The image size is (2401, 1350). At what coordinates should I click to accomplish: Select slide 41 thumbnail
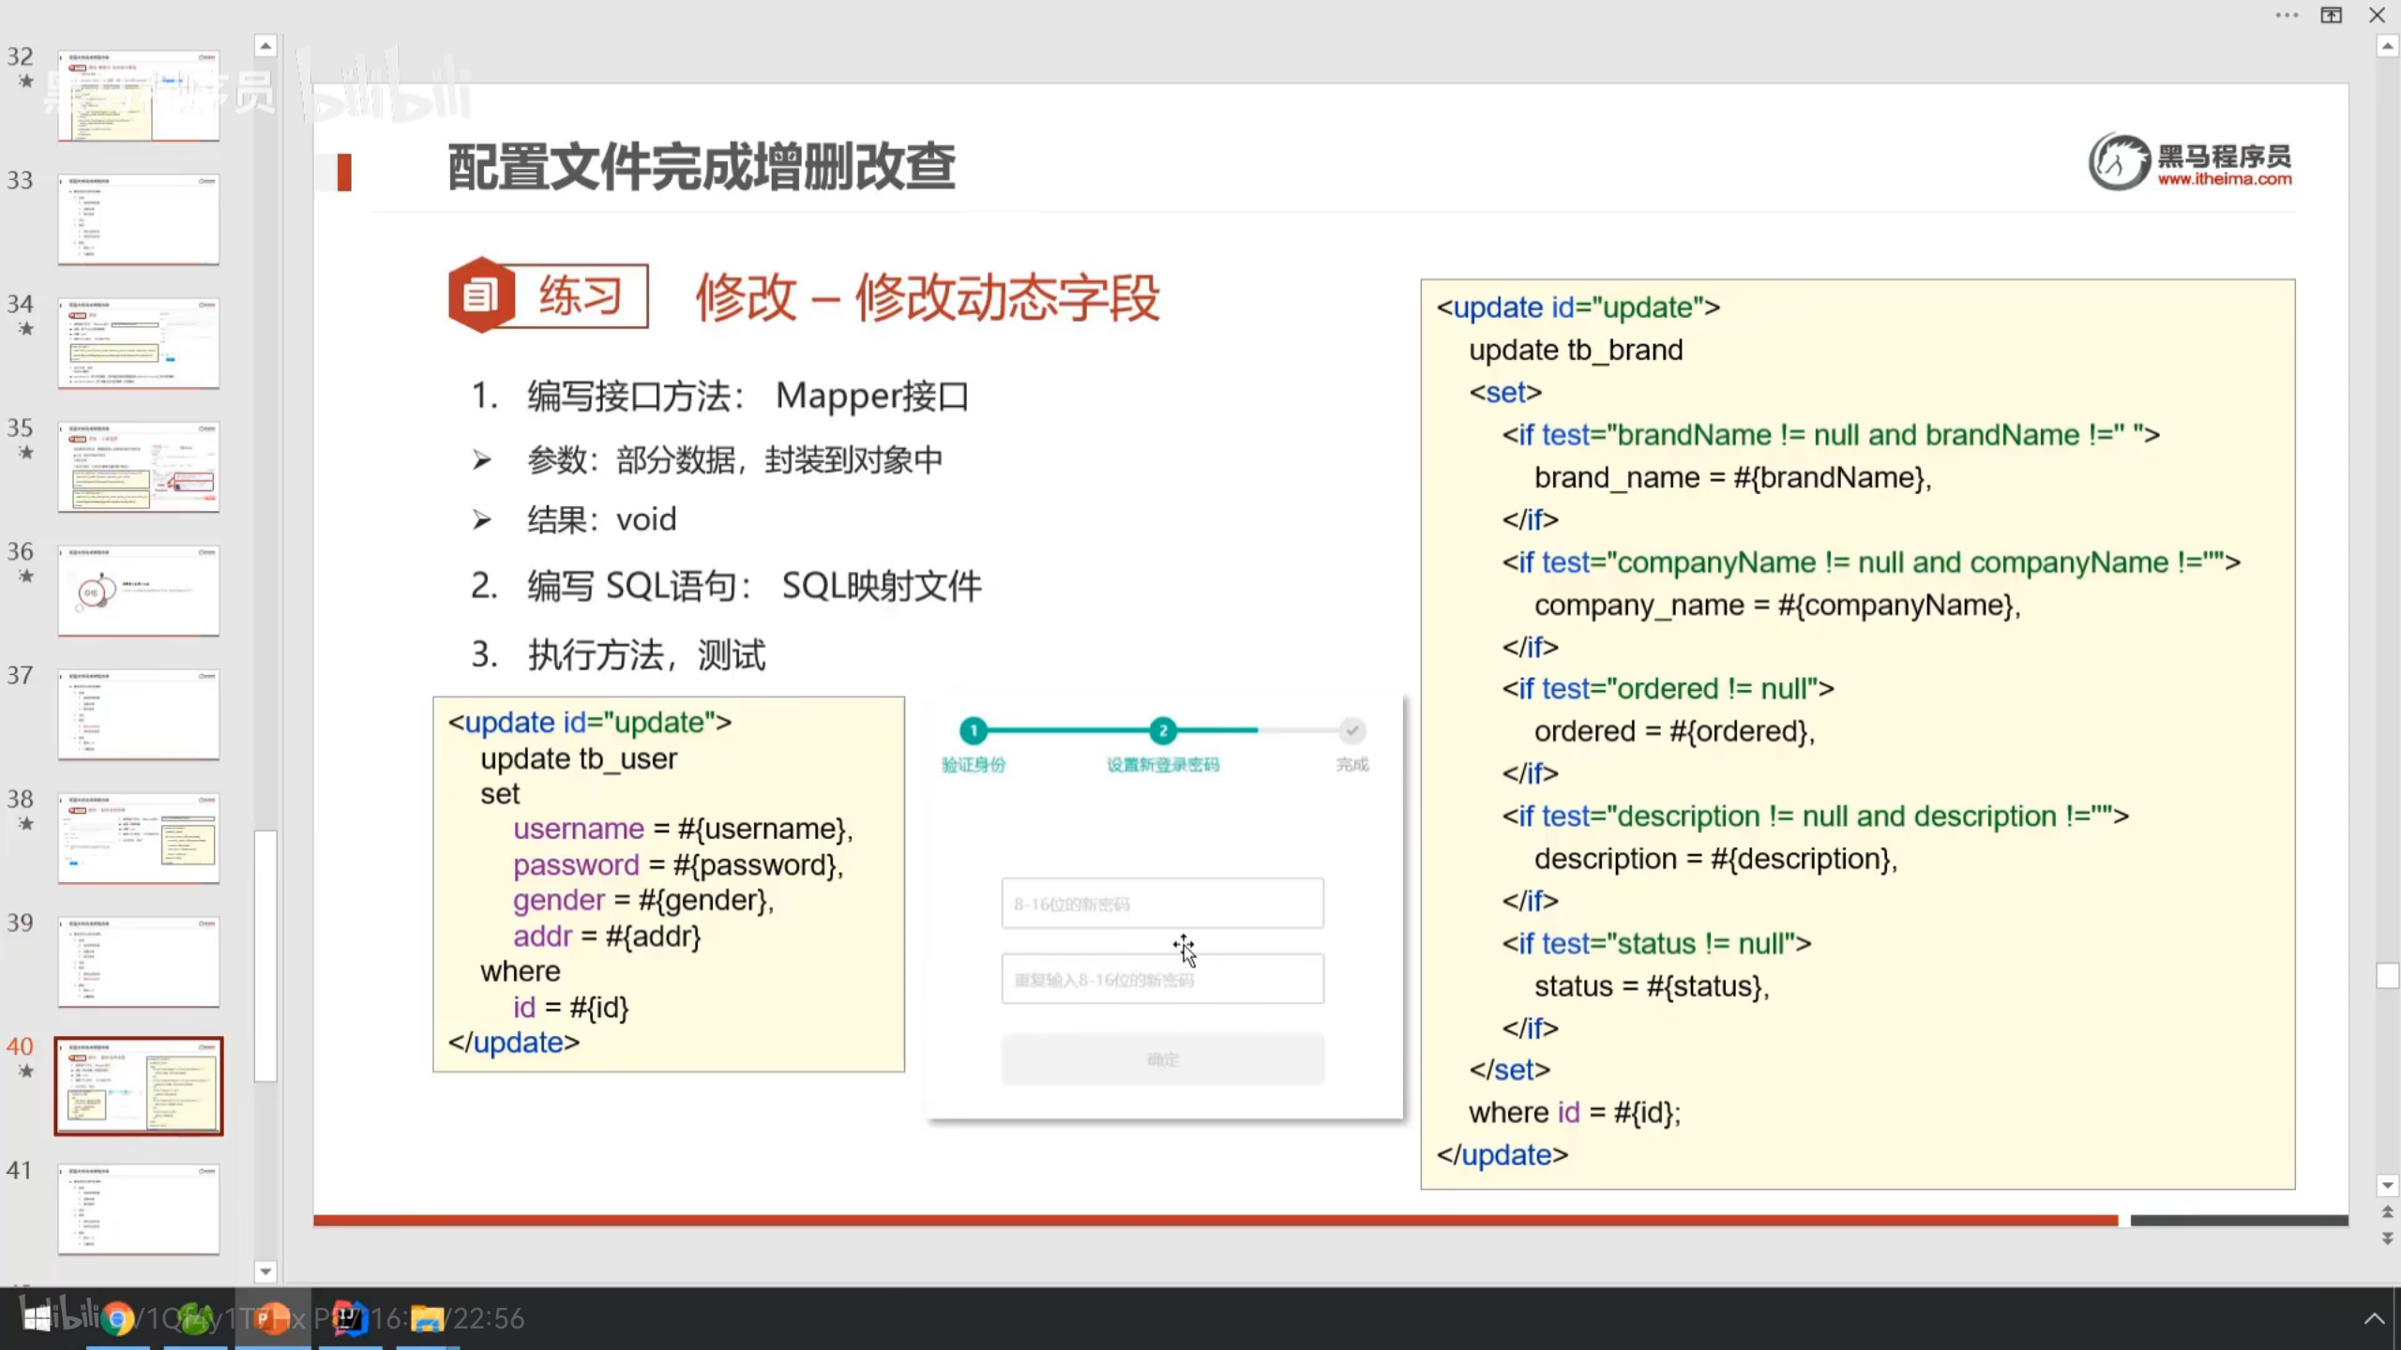tap(139, 1209)
